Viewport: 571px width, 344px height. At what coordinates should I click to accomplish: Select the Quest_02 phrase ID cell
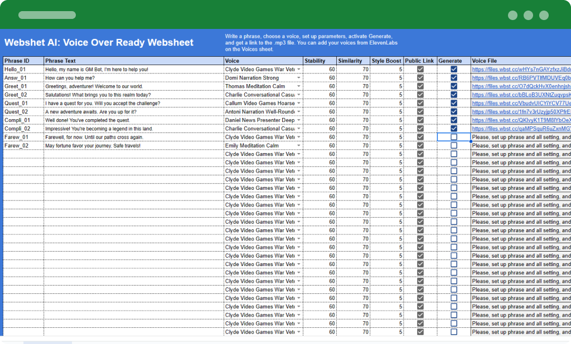click(23, 112)
